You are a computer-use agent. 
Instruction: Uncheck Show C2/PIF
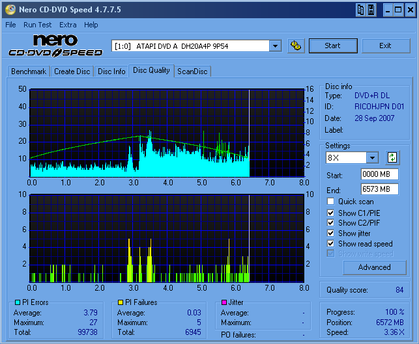point(330,222)
